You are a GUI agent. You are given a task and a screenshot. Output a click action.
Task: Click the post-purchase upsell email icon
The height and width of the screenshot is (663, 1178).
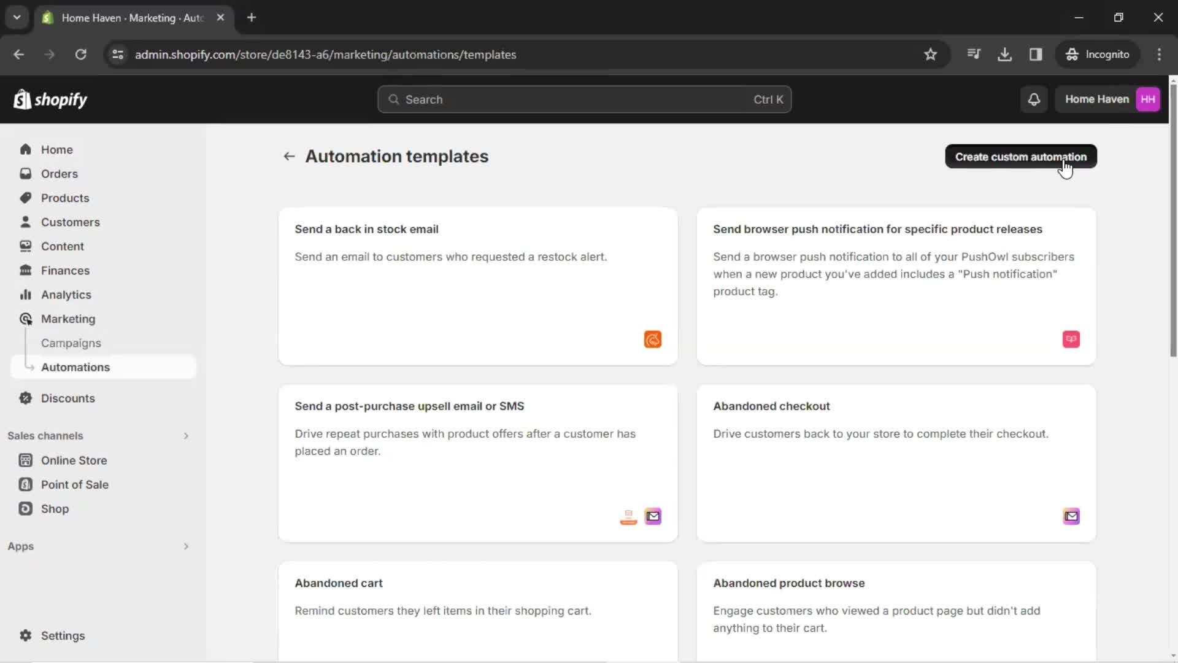tap(653, 516)
